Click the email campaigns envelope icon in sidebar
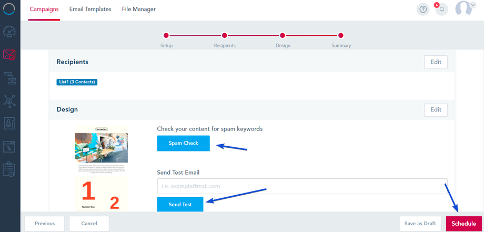The image size is (484, 232). pyautogui.click(x=10, y=54)
